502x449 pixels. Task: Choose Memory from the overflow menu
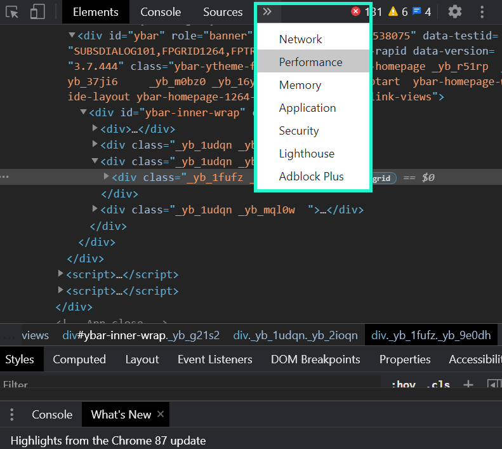coord(313,85)
